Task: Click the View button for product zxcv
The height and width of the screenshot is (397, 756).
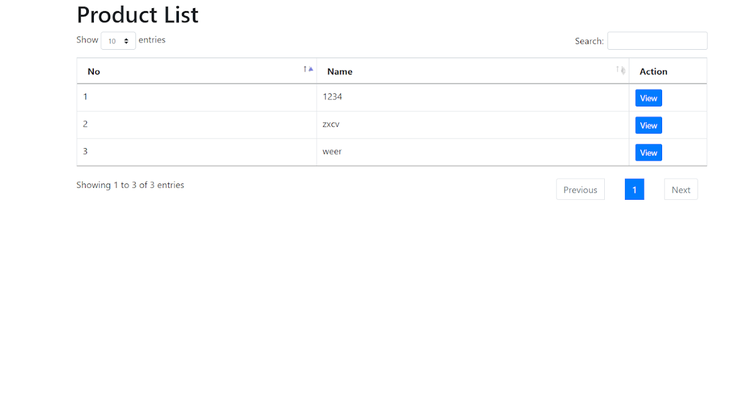Action: (x=648, y=125)
